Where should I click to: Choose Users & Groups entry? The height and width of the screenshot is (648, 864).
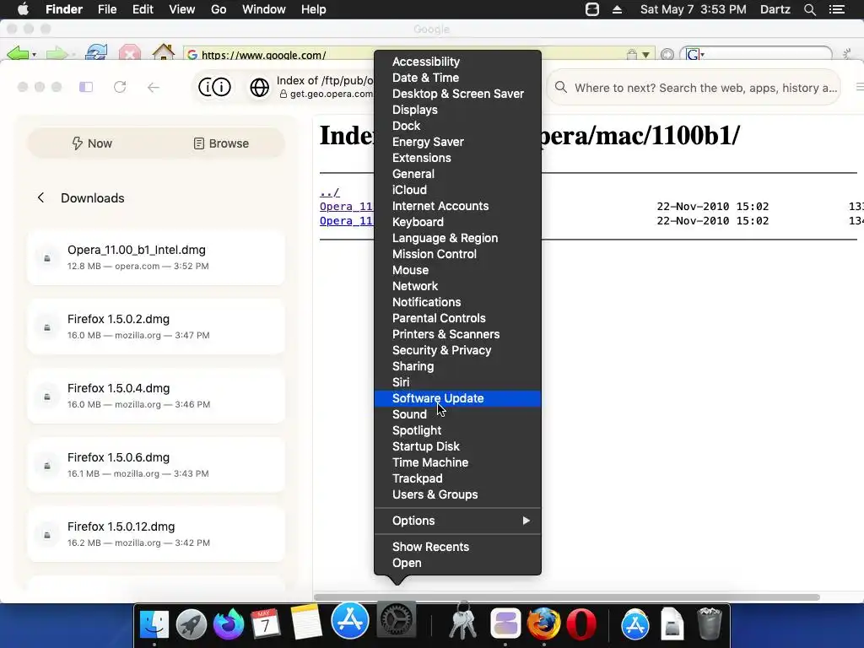(x=457, y=494)
